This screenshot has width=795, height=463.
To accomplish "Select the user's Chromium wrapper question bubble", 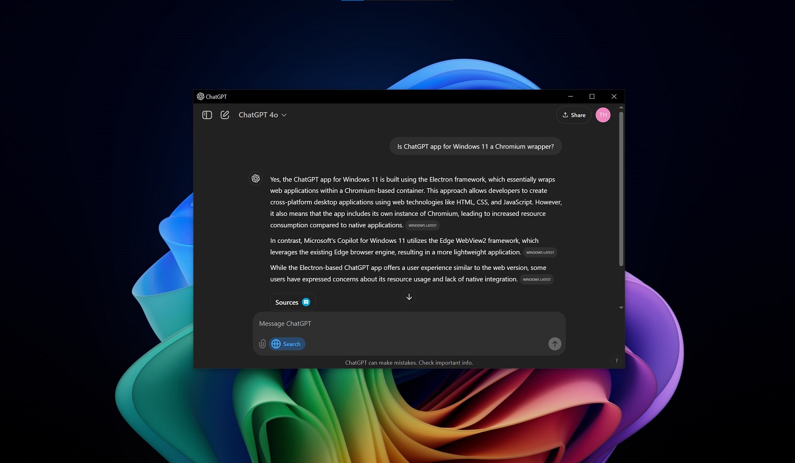I will pos(475,146).
